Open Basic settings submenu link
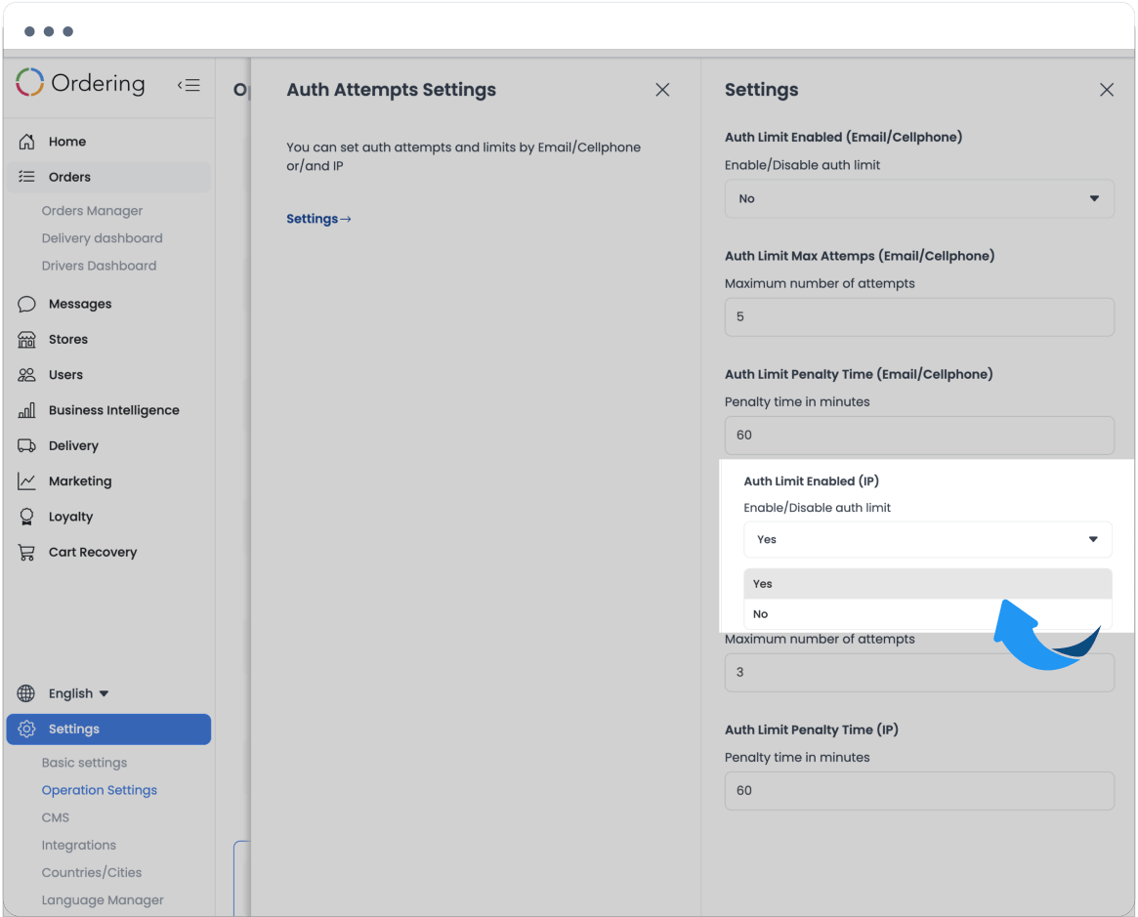1138x917 pixels. (84, 763)
